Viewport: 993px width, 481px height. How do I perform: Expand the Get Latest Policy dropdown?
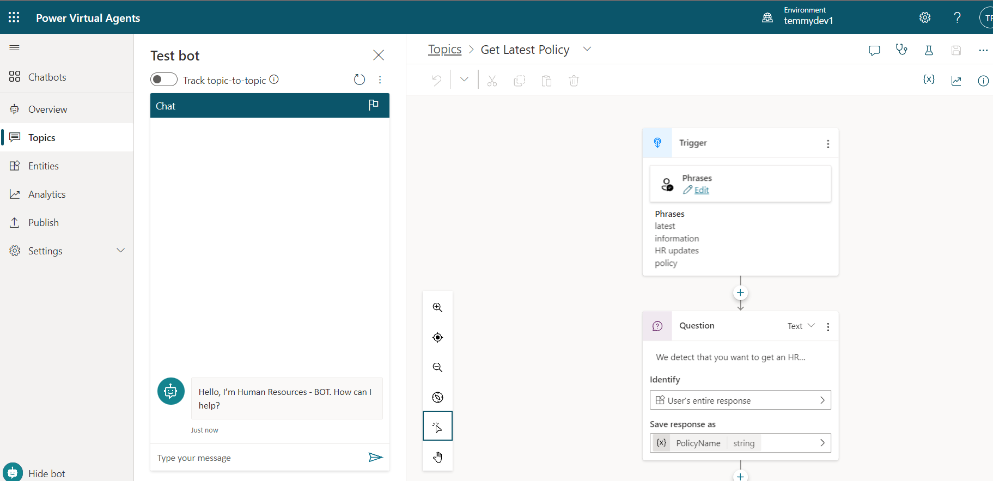click(587, 49)
